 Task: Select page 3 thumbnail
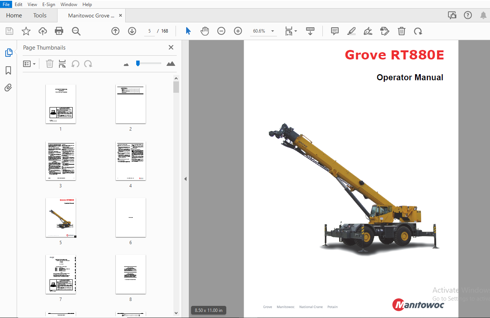(x=61, y=161)
